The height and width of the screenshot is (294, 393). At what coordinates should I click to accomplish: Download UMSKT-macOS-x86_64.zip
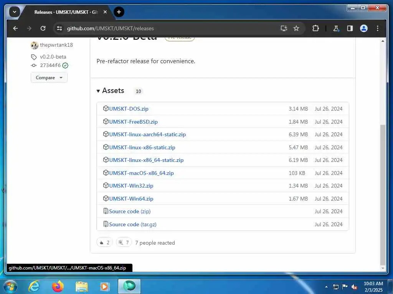click(x=141, y=173)
